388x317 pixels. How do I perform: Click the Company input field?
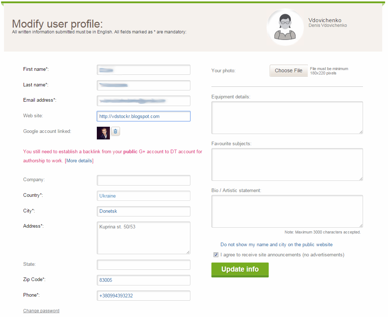(x=144, y=180)
